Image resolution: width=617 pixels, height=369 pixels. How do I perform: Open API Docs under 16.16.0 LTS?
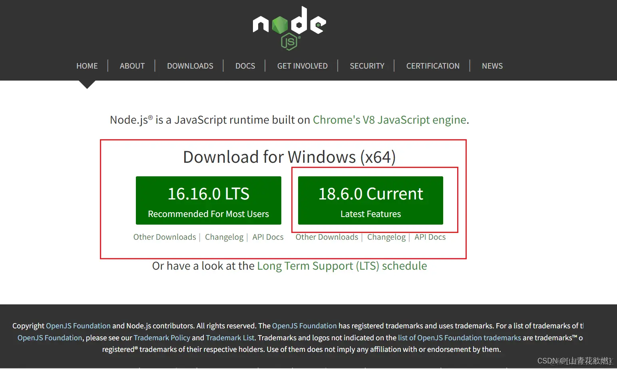tap(268, 237)
